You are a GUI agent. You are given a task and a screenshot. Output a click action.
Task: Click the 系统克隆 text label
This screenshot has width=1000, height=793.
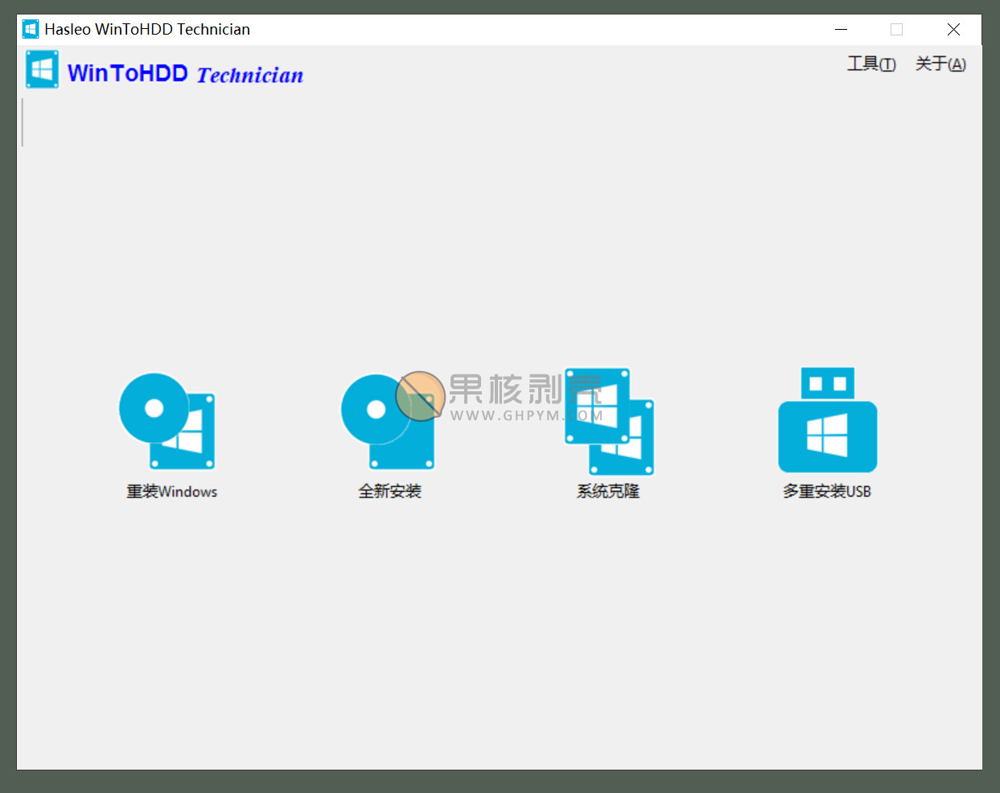607,489
